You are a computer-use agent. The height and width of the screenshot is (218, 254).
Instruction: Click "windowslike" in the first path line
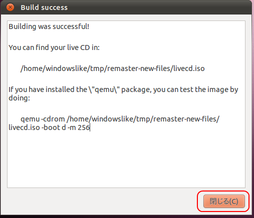point(67,68)
